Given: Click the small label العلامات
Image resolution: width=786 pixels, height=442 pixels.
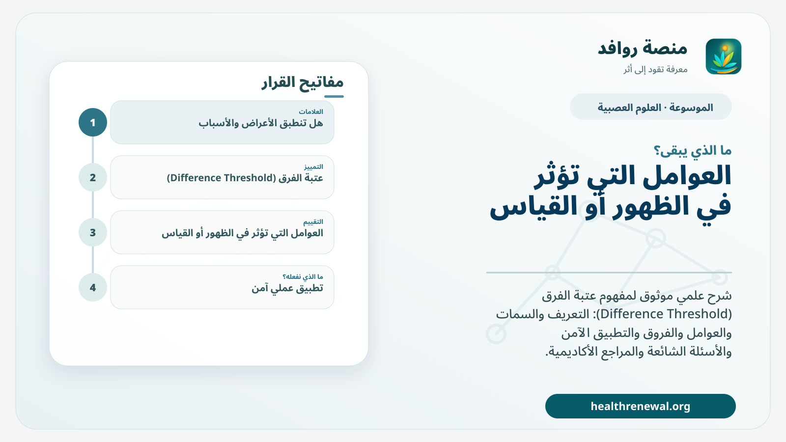Looking at the screenshot, I should 311,111.
